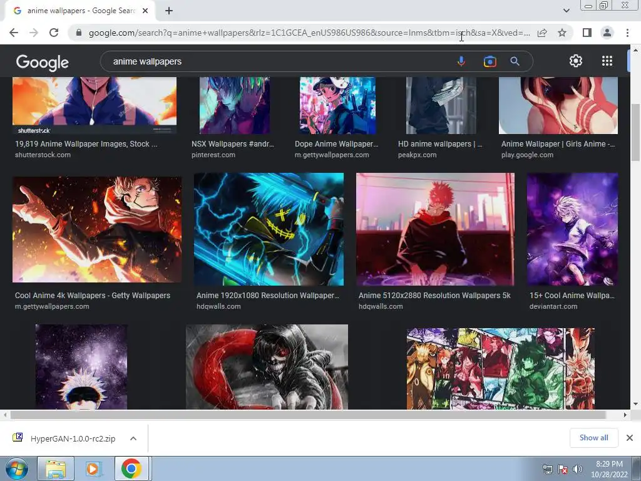Open Windows Explorer from the taskbar
This screenshot has width=641, height=481.
(56, 468)
